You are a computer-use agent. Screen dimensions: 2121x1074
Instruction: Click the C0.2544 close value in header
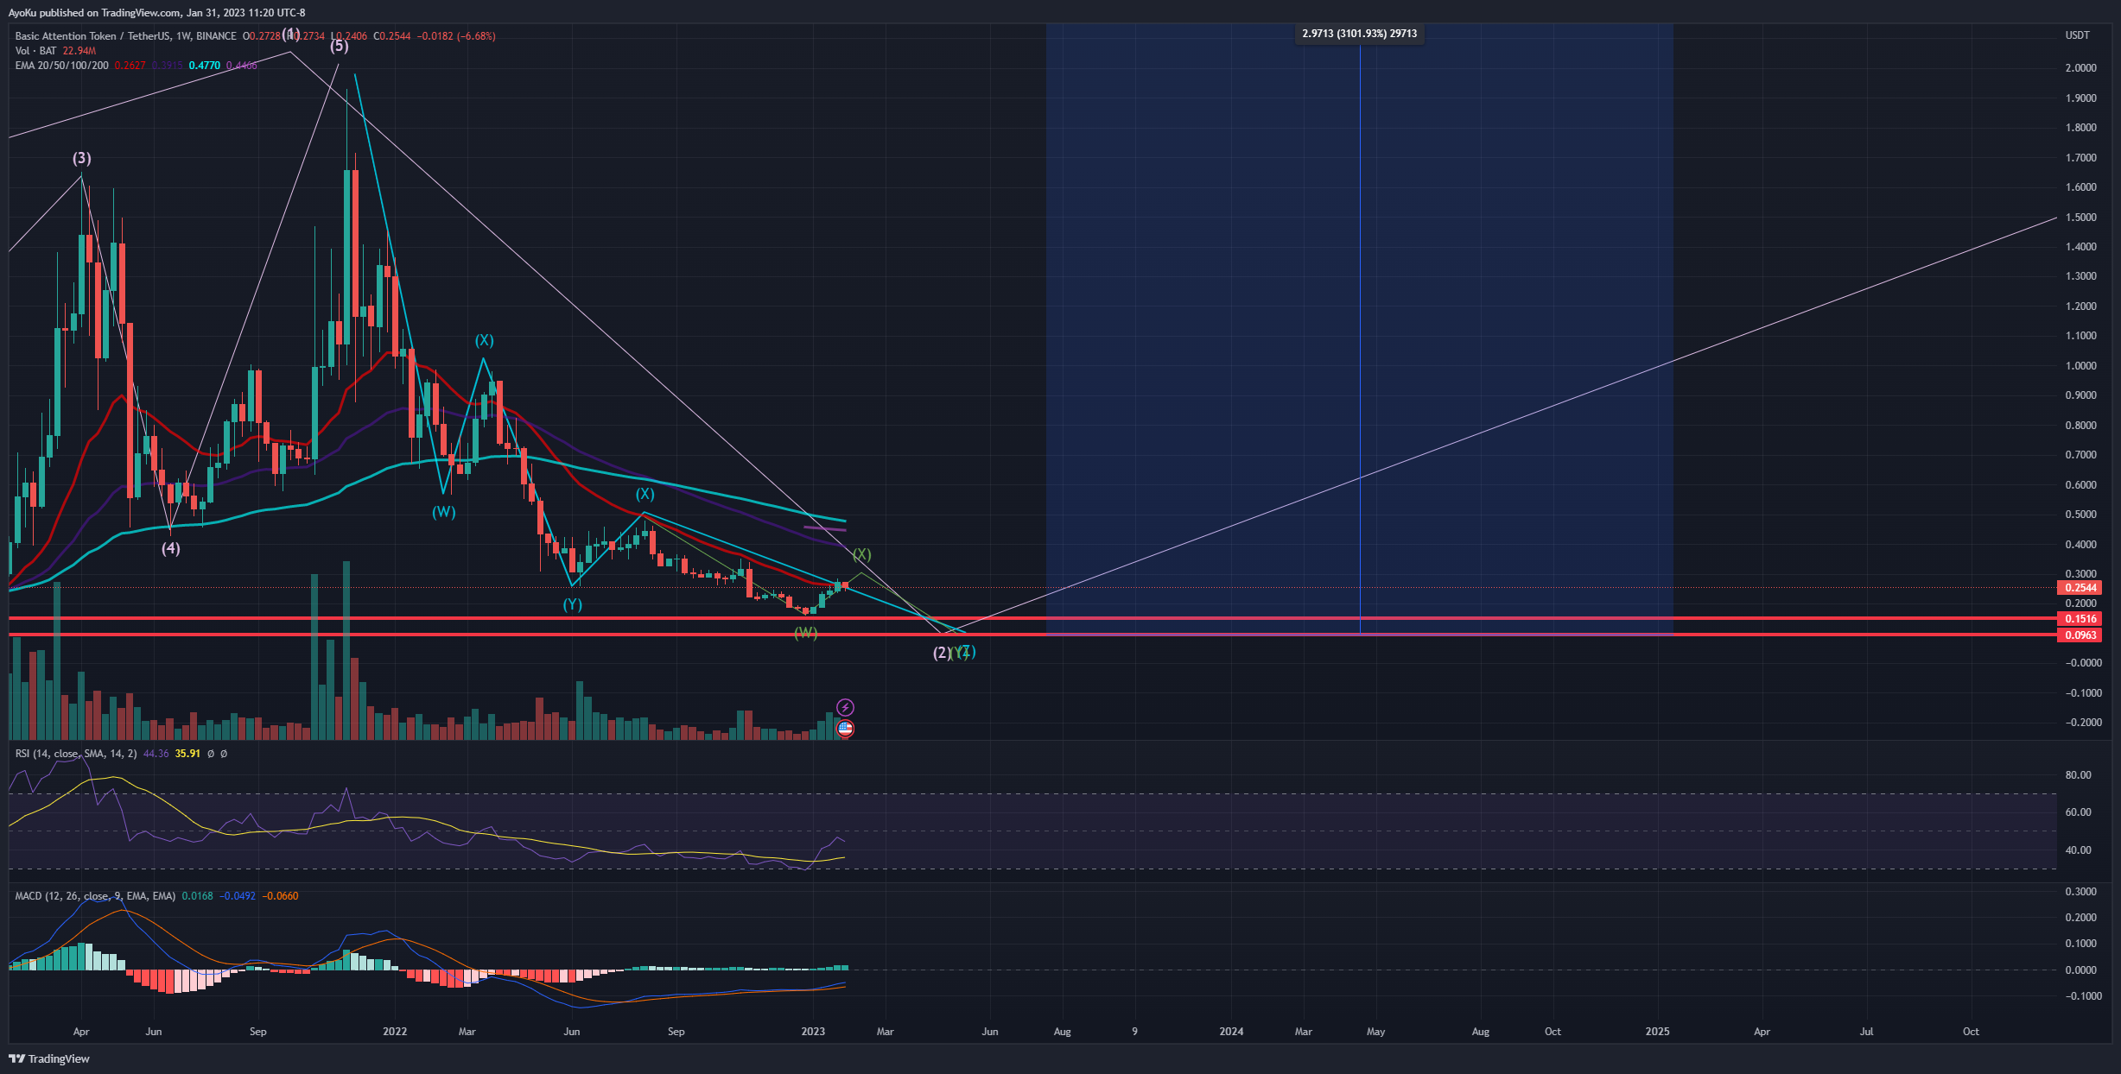click(x=392, y=36)
